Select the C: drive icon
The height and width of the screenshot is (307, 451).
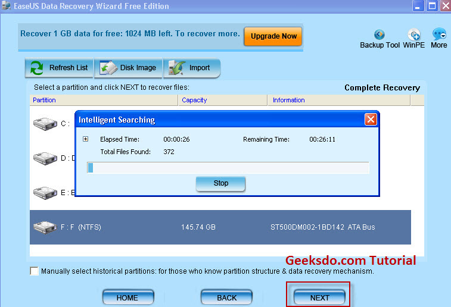tap(45, 124)
